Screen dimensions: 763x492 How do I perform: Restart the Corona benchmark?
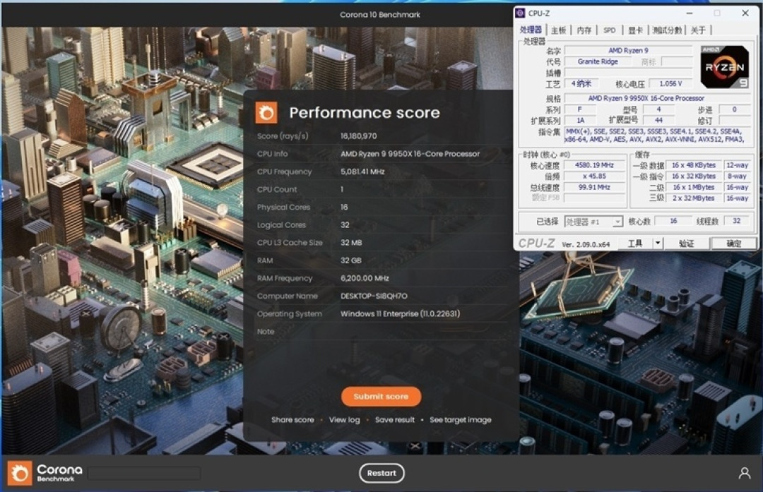pyautogui.click(x=381, y=473)
